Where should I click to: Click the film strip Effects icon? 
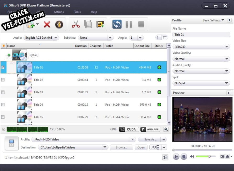tap(88, 25)
